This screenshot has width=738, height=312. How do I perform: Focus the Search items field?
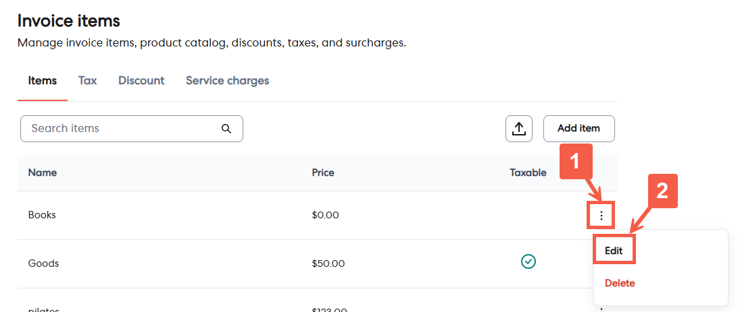[x=122, y=129]
